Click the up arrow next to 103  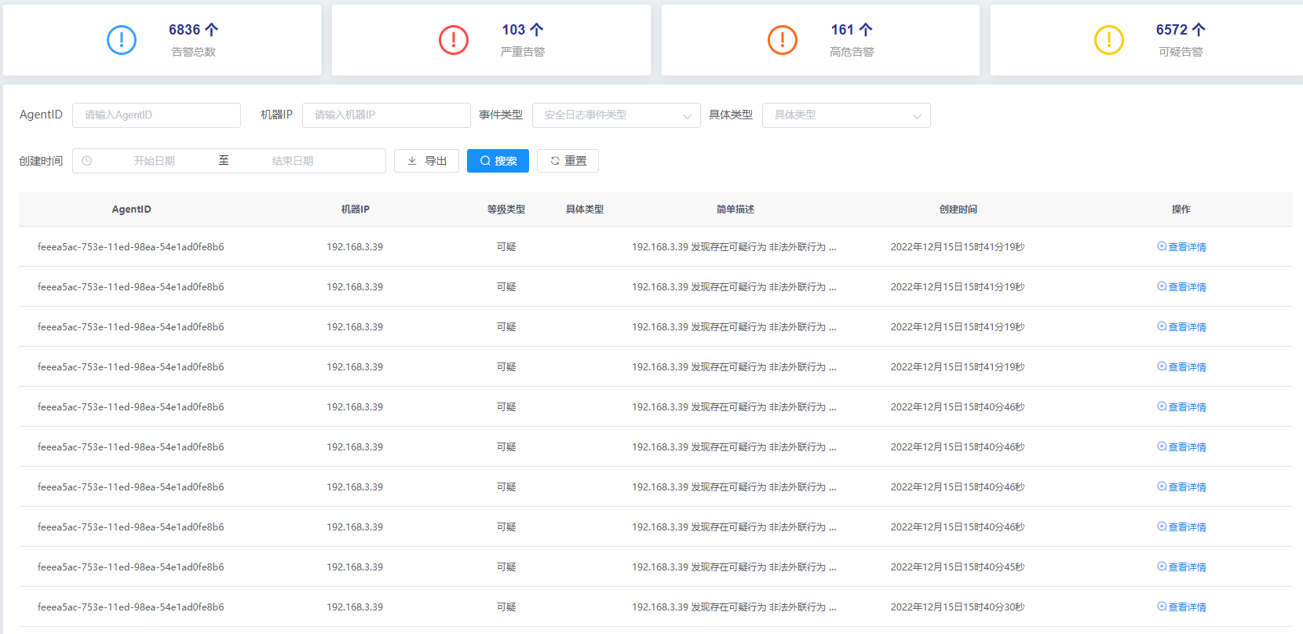coord(537,30)
